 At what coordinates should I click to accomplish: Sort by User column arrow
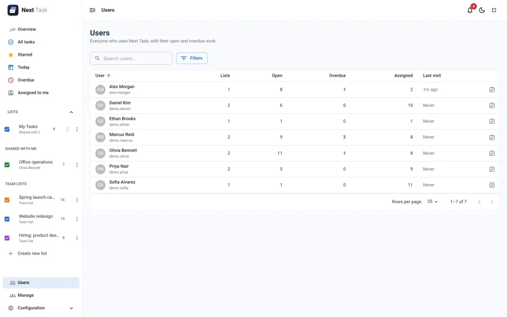pyautogui.click(x=109, y=75)
